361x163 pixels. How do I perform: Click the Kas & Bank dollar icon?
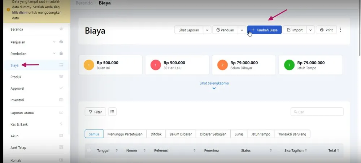click(61, 124)
